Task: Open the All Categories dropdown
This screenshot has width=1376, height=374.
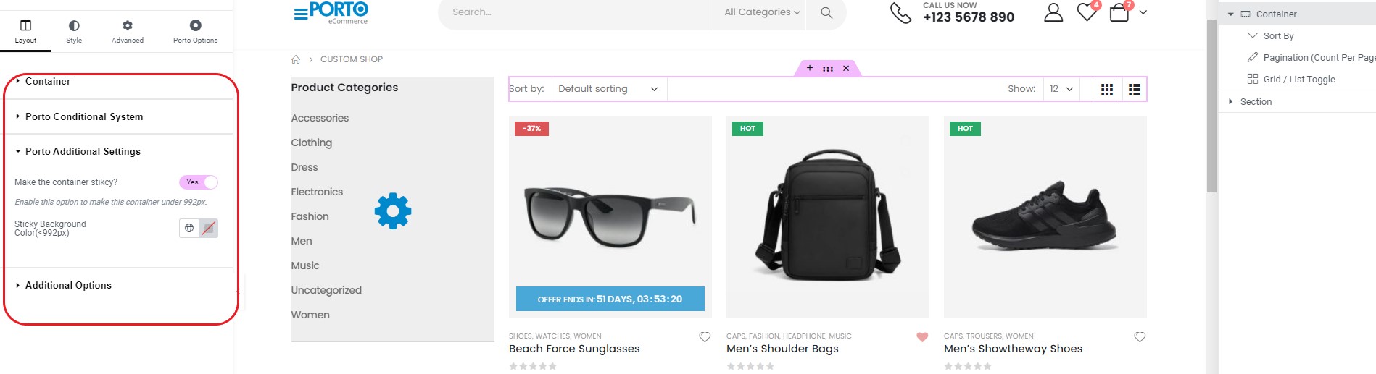Action: pyautogui.click(x=762, y=12)
